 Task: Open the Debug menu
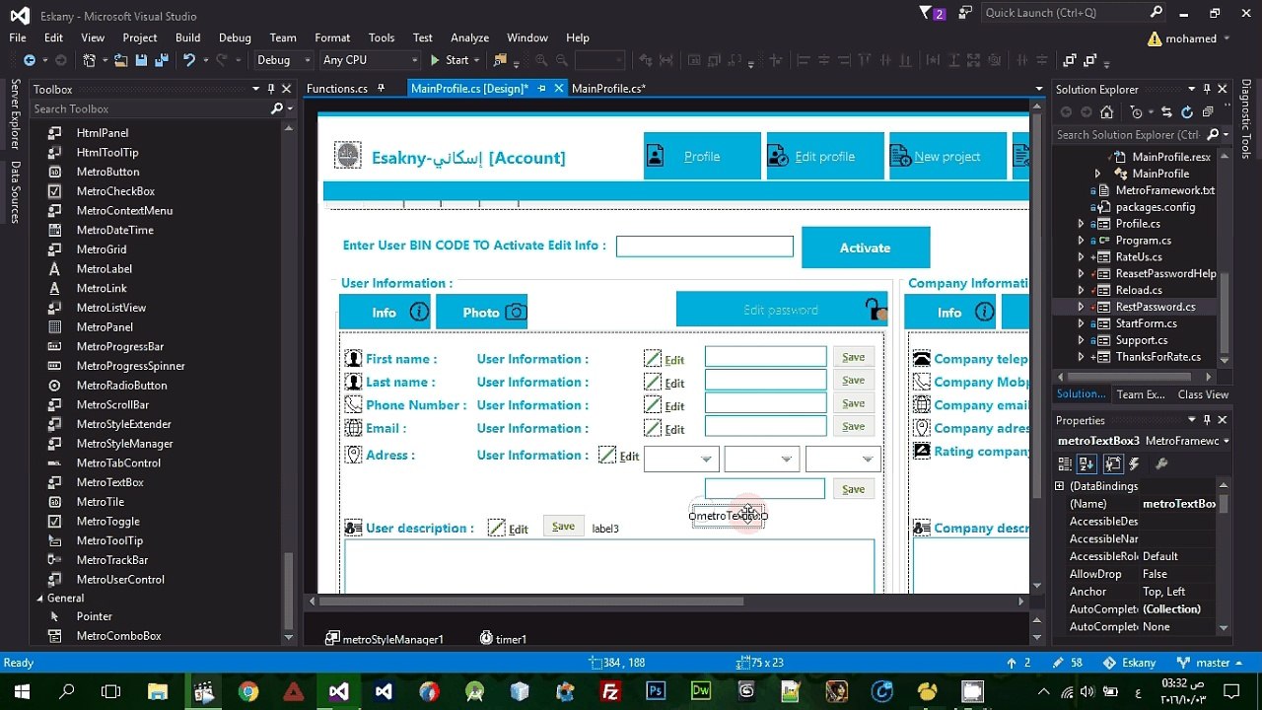[x=235, y=37]
